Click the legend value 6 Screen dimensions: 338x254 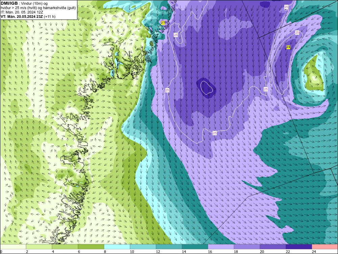(79, 252)
